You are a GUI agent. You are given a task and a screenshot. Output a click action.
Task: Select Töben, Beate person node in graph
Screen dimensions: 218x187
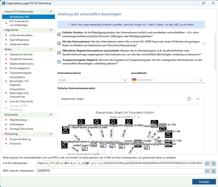(x=168, y=135)
